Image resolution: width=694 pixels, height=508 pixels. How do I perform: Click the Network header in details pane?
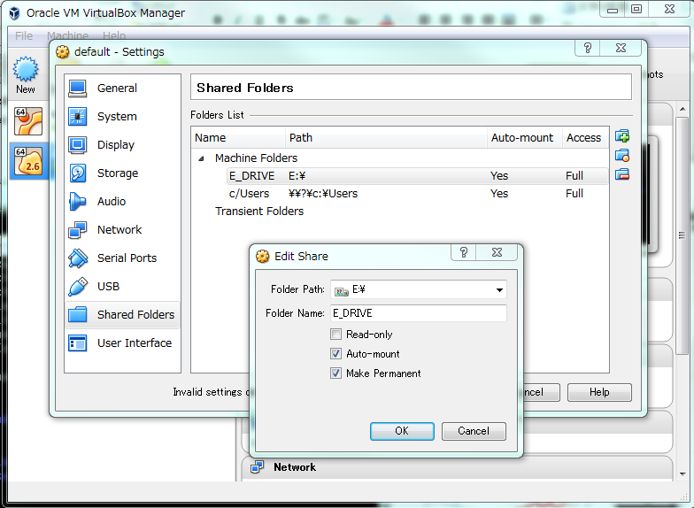[295, 467]
